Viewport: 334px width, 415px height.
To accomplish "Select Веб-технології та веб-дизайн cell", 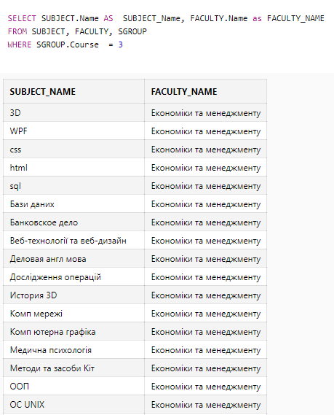I will [x=73, y=241].
